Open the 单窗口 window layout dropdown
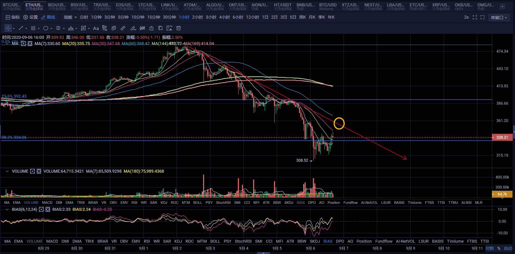 pos(499,17)
